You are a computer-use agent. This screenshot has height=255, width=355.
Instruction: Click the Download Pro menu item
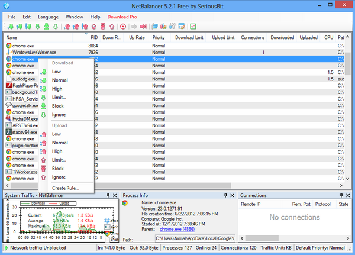[122, 17]
